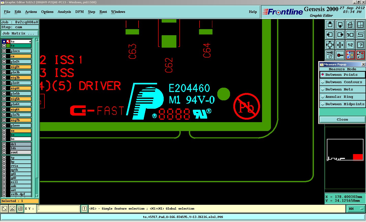This screenshot has width=366, height=222.
Task: Select the layer named refb.dpf
Action: click(21, 194)
